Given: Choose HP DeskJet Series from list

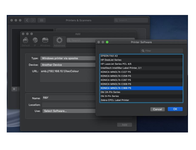Looking at the screenshot, I should [x=141, y=60].
